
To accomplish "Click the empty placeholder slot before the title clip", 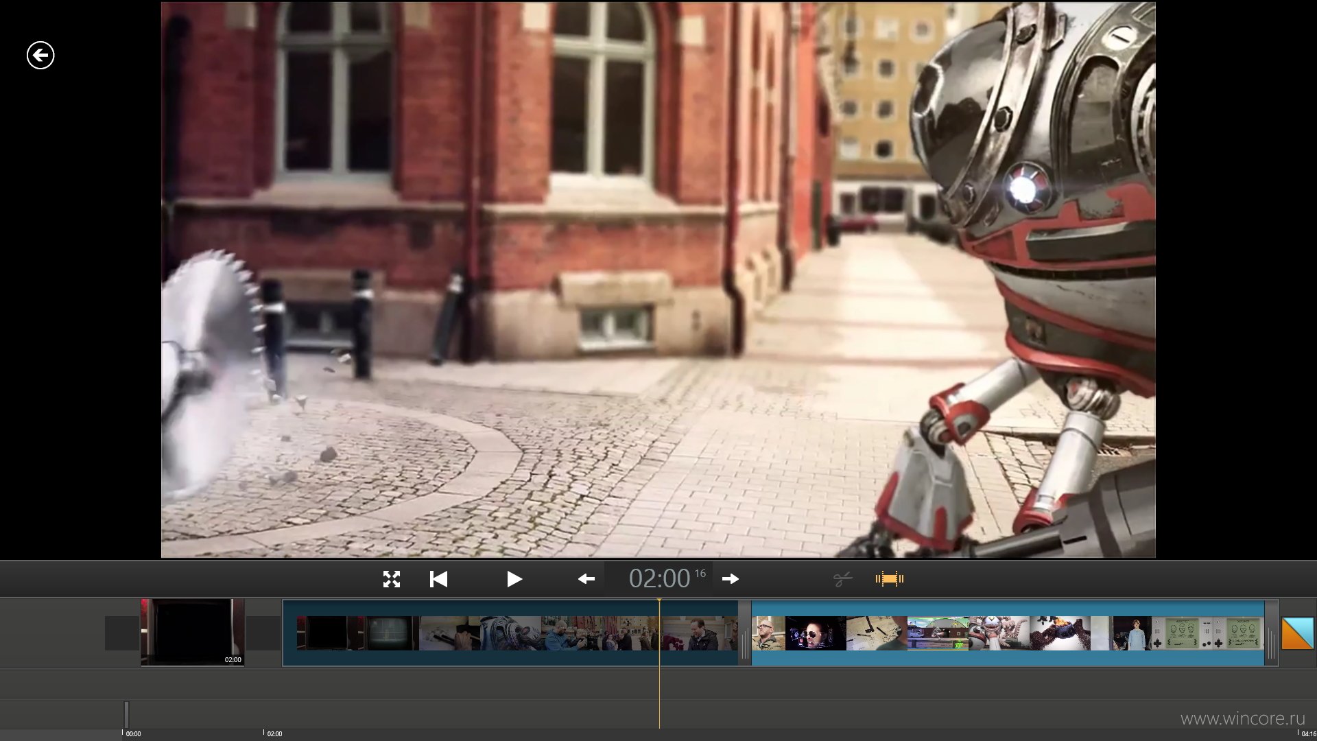I will [122, 633].
